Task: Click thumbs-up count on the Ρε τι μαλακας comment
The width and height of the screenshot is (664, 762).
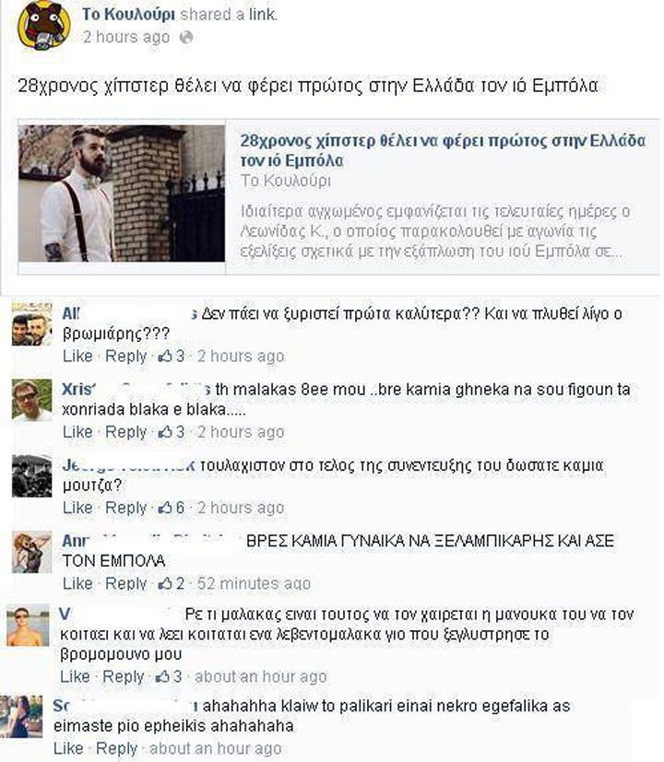Action: [169, 676]
